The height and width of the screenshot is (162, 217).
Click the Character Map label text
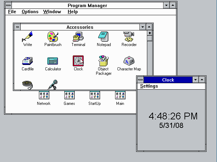click(x=129, y=69)
